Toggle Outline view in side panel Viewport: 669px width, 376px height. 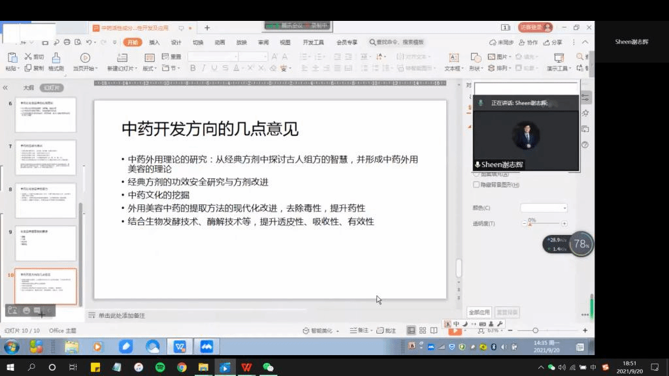[28, 87]
